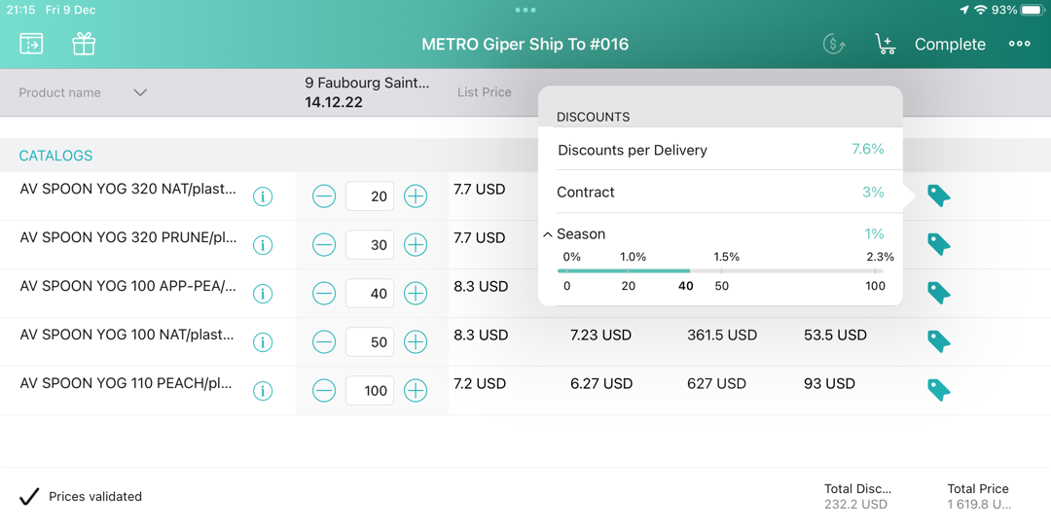Tap the 7.6% discount value

[x=867, y=149]
